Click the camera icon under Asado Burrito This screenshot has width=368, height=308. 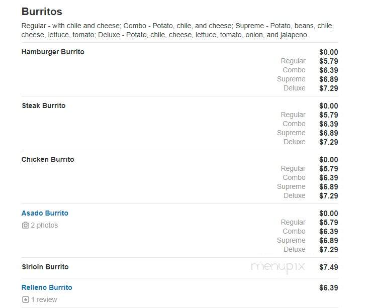(25, 225)
